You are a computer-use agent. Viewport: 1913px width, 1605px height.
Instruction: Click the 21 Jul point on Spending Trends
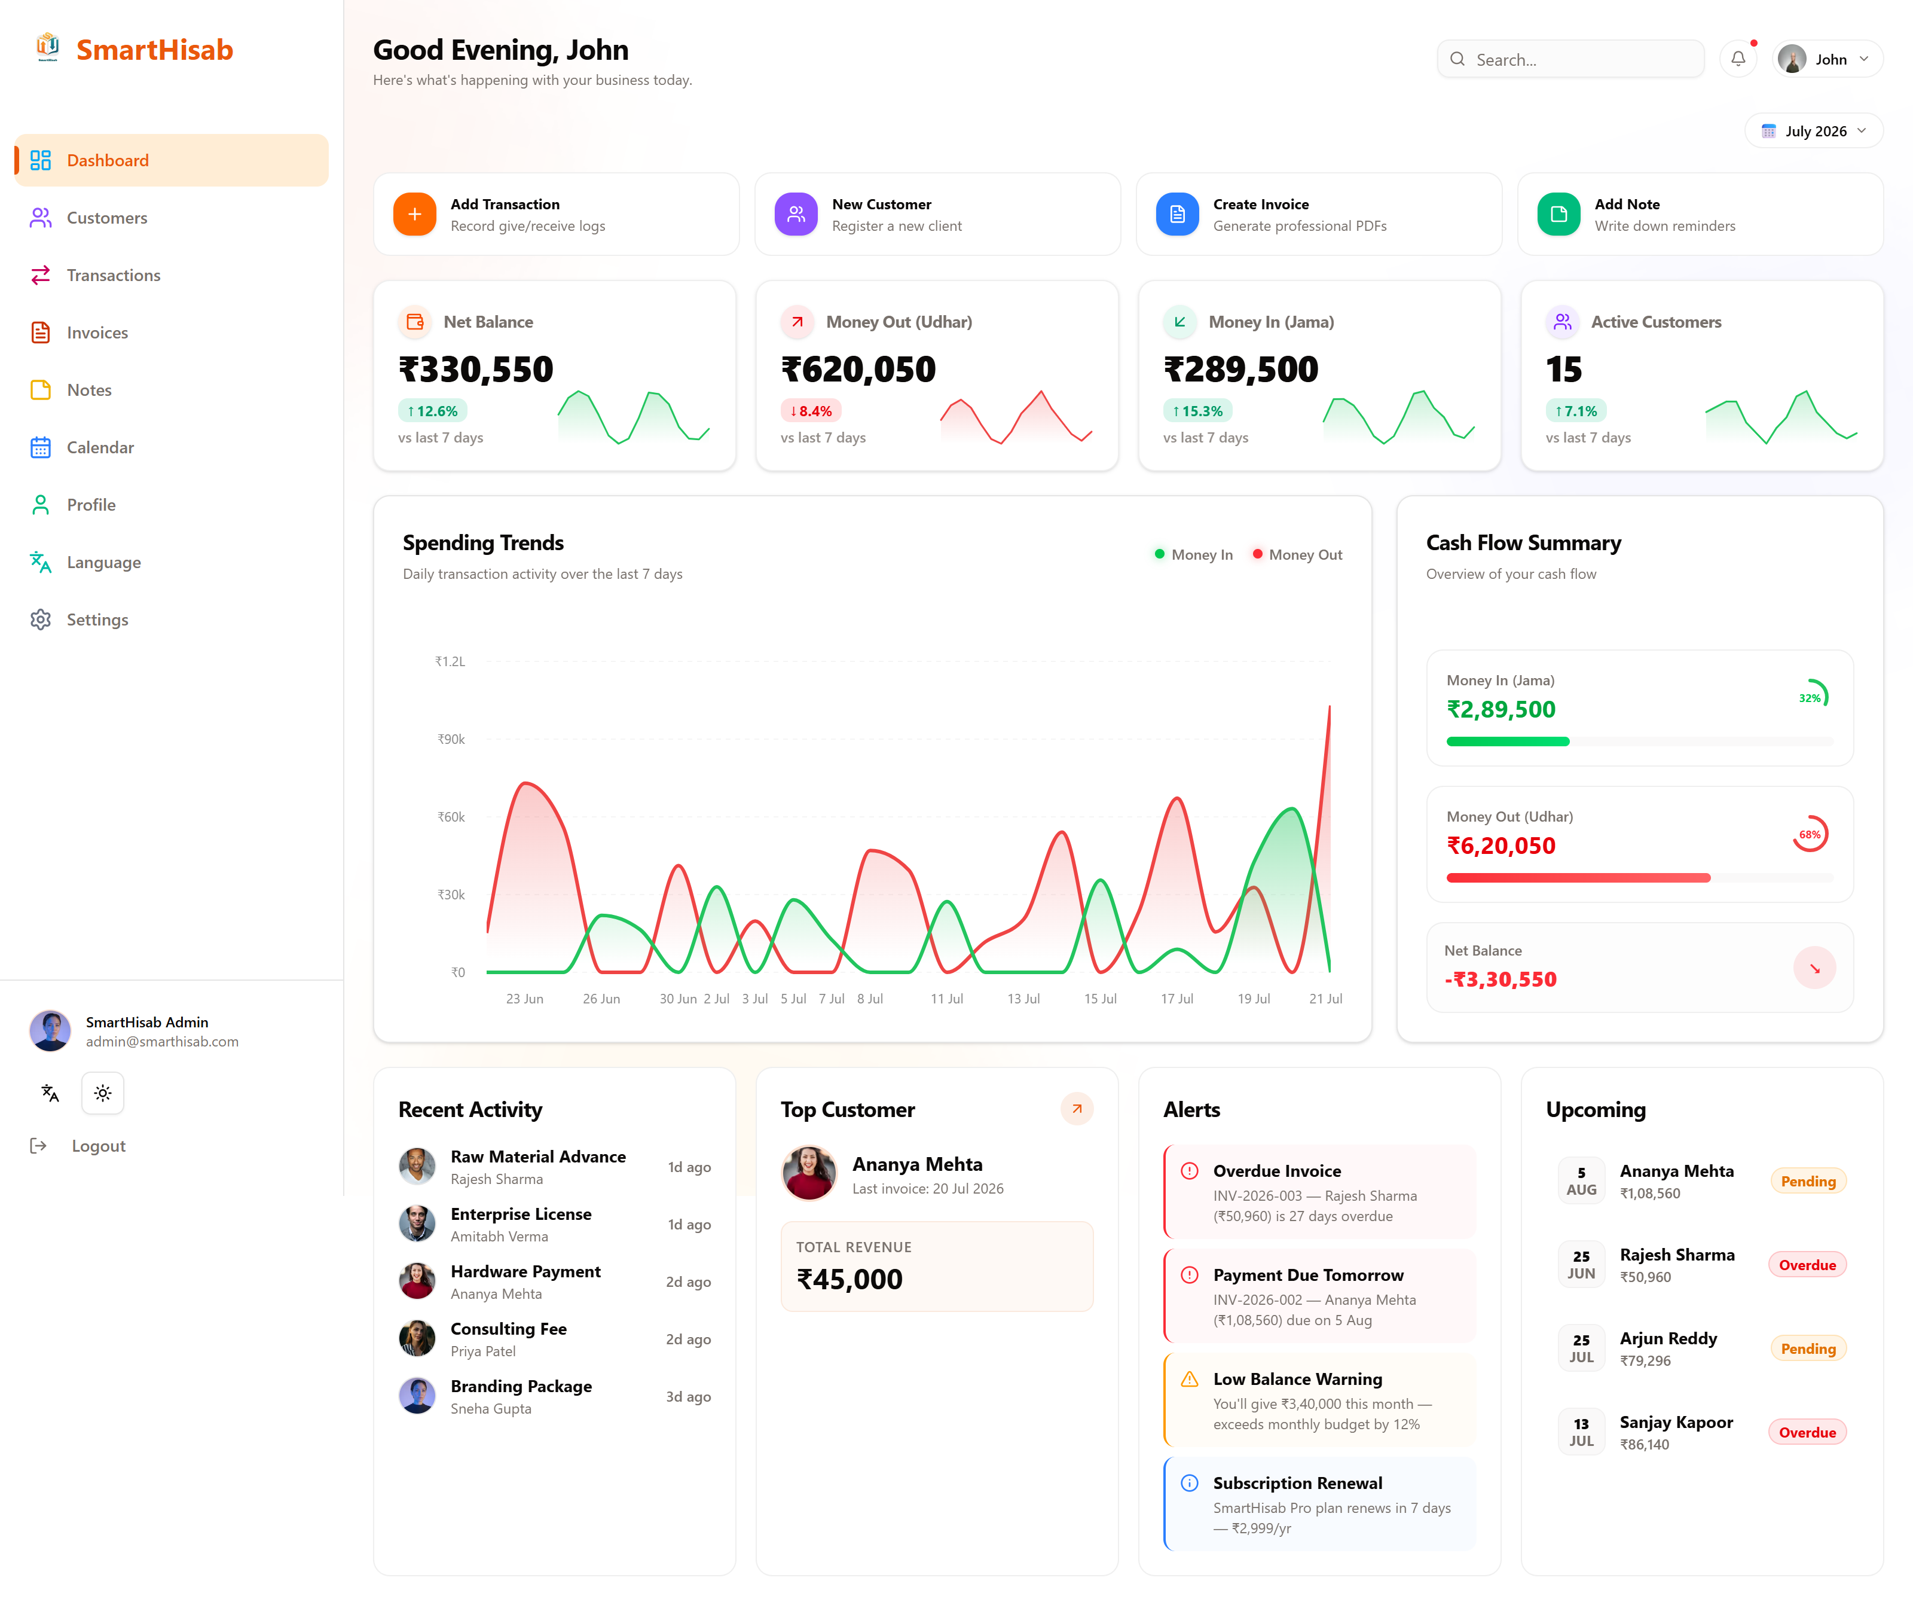tap(1329, 706)
